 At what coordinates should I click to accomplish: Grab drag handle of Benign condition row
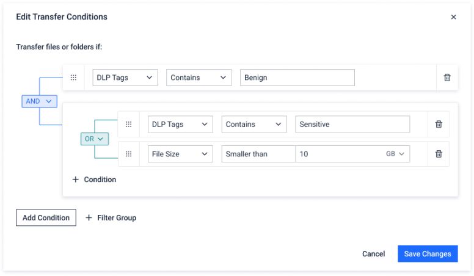click(73, 78)
